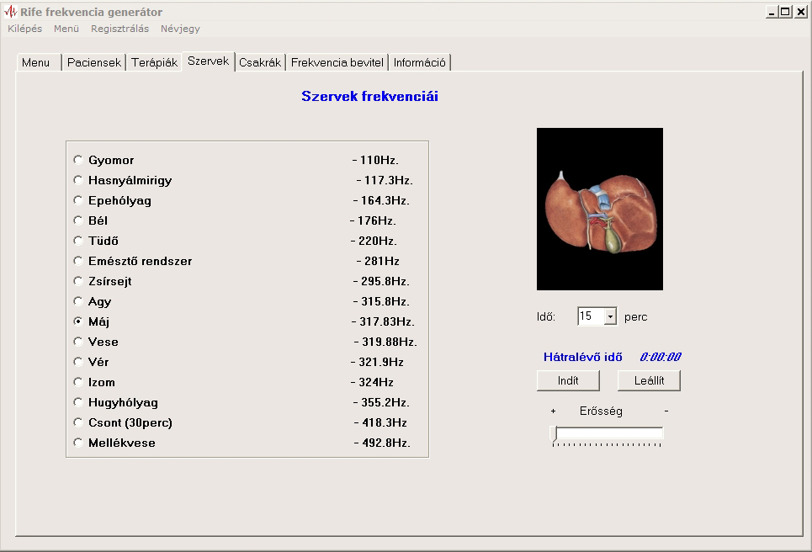Click the Rife app icon in title bar
Image resolution: width=812 pixels, height=552 pixels.
[10, 12]
